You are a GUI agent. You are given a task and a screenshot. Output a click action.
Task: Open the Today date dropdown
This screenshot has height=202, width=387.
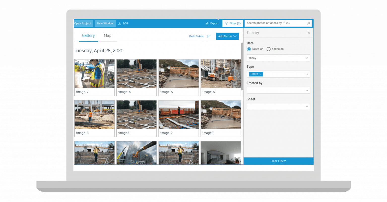pos(278,58)
